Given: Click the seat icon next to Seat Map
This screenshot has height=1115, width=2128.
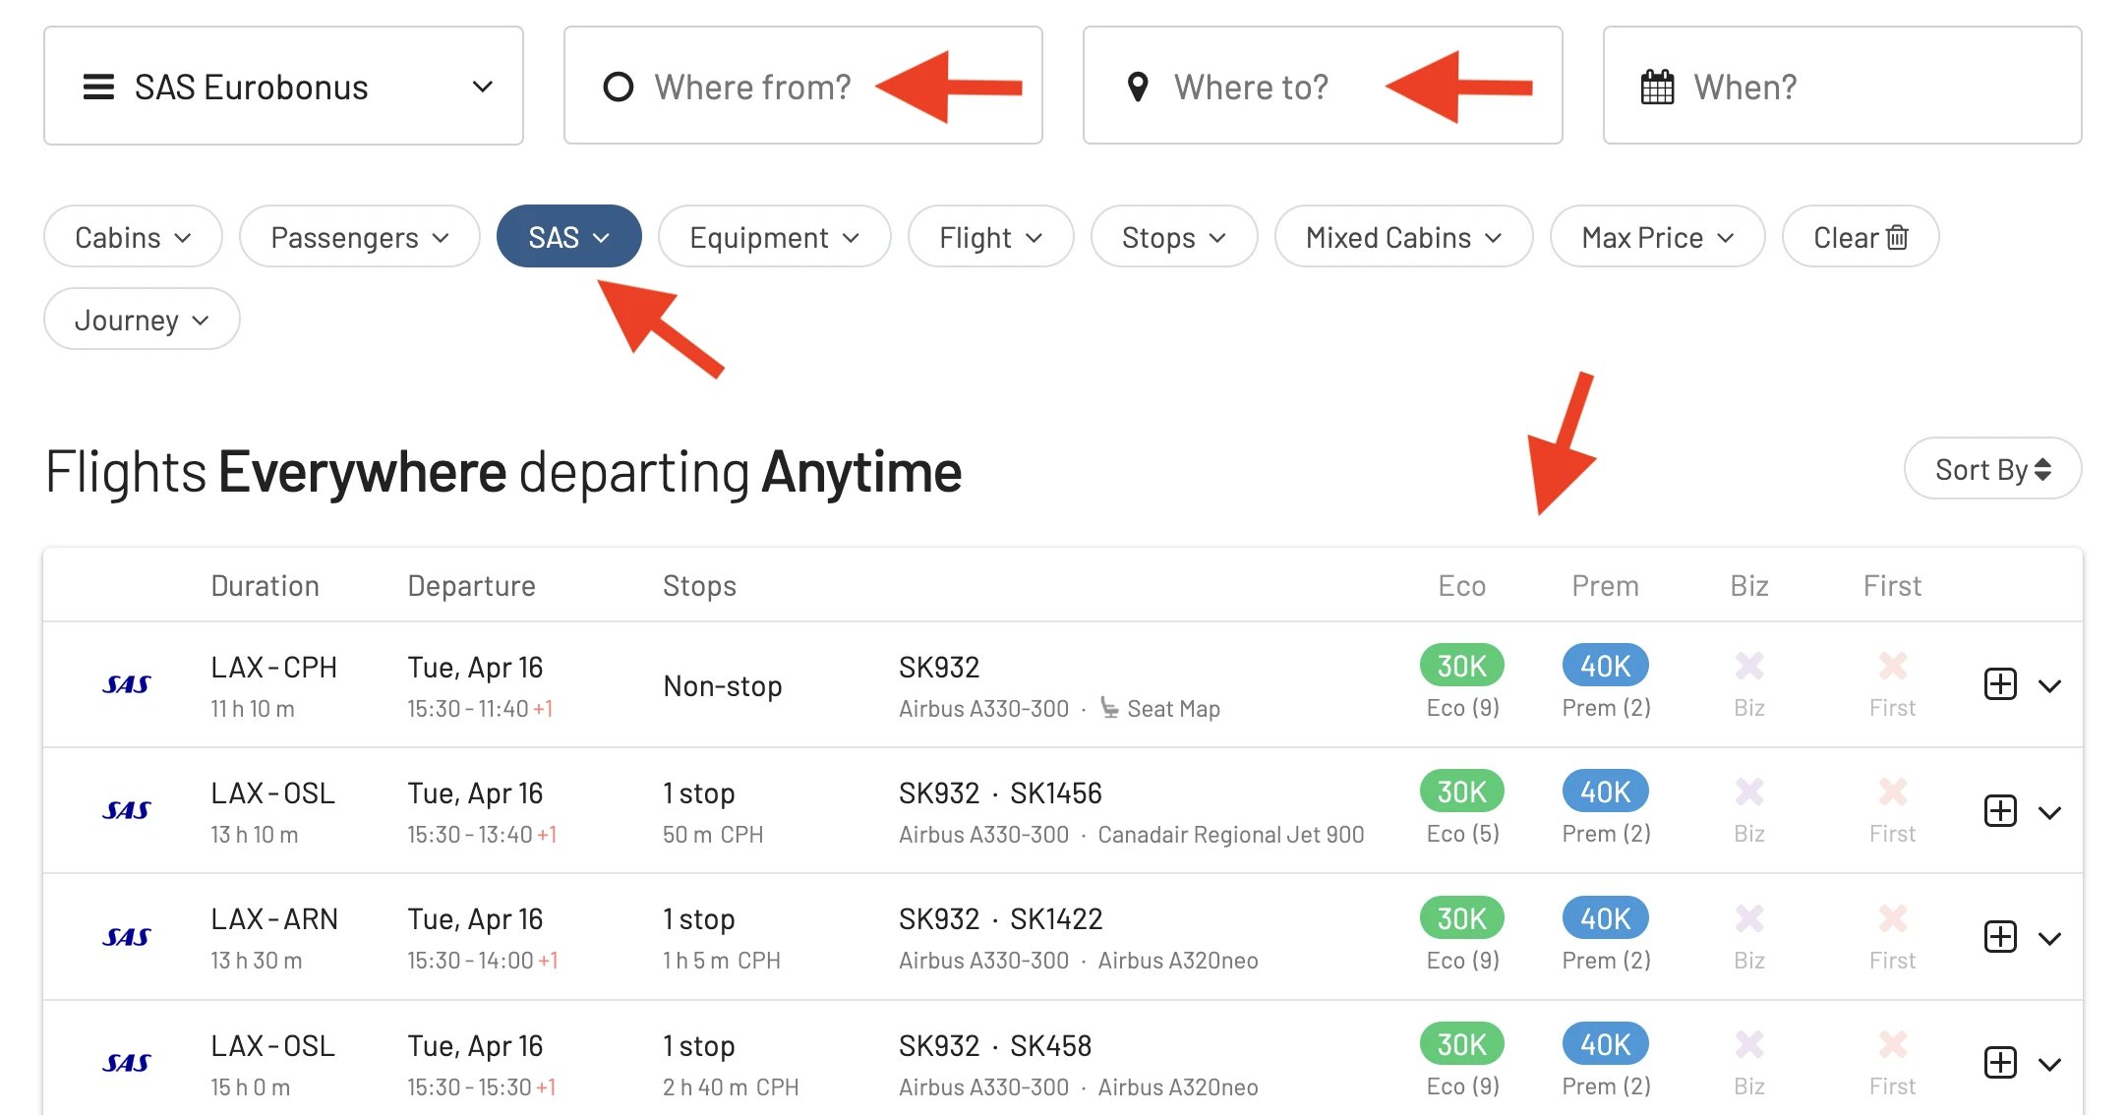Looking at the screenshot, I should click(1109, 707).
